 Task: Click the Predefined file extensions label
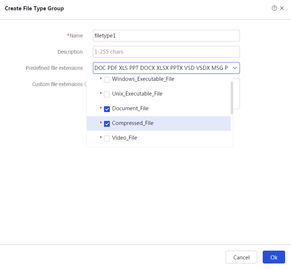click(54, 68)
